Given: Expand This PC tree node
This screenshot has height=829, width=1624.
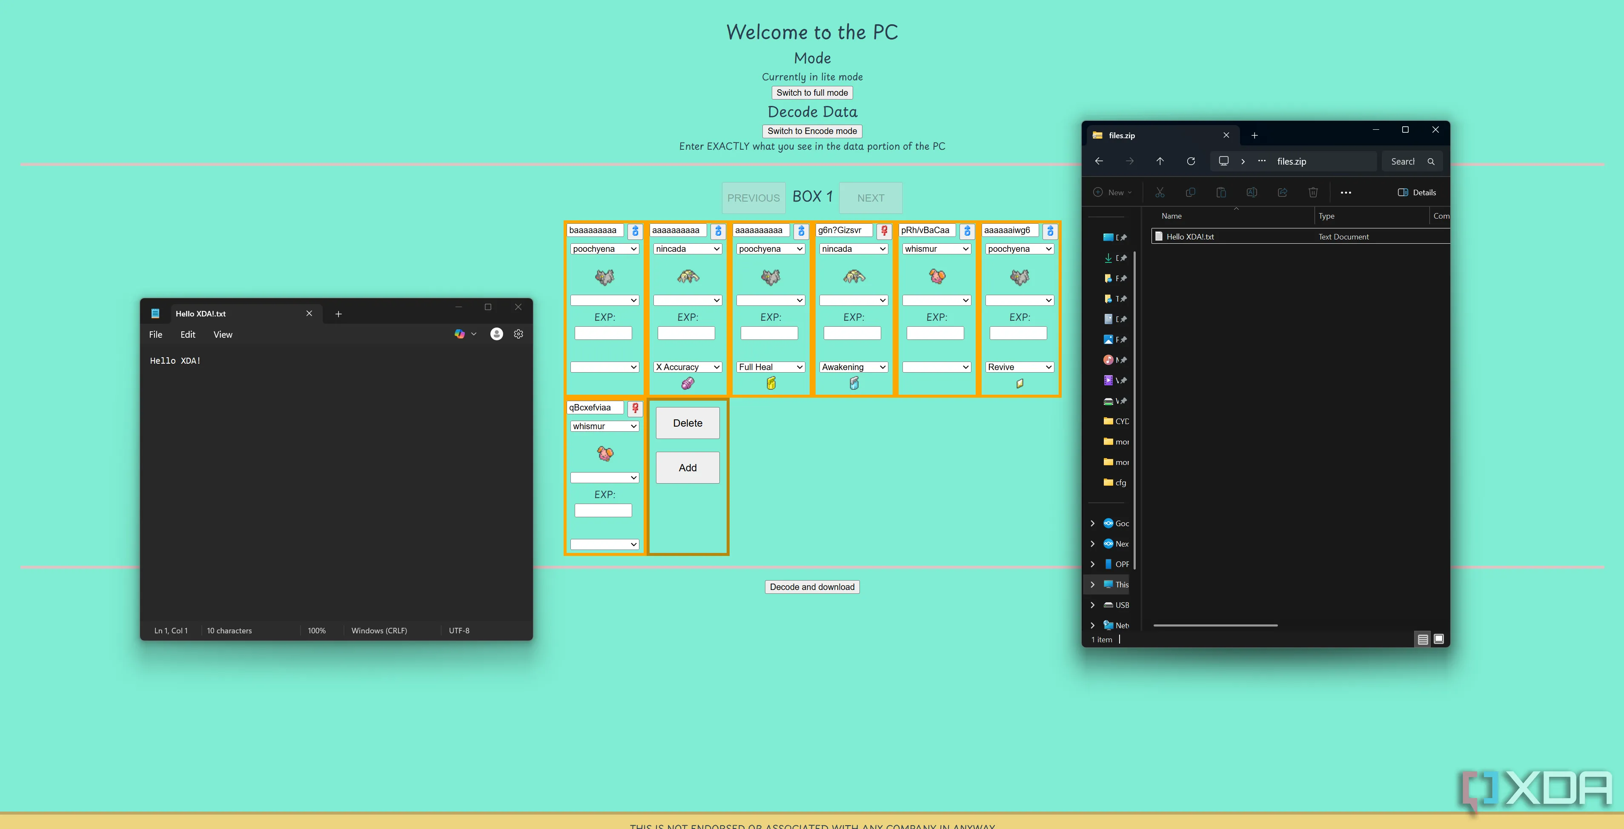Looking at the screenshot, I should pyautogui.click(x=1093, y=584).
